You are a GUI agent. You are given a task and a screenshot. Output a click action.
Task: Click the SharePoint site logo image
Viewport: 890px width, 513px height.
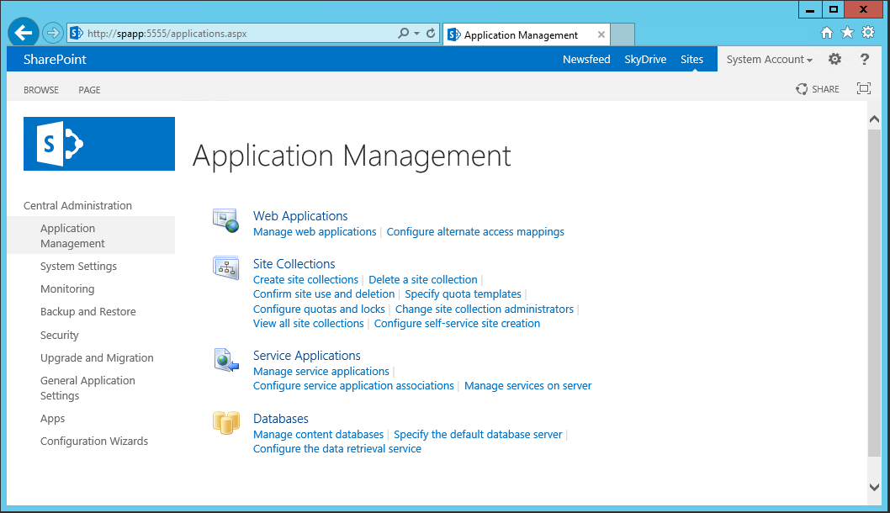99,144
